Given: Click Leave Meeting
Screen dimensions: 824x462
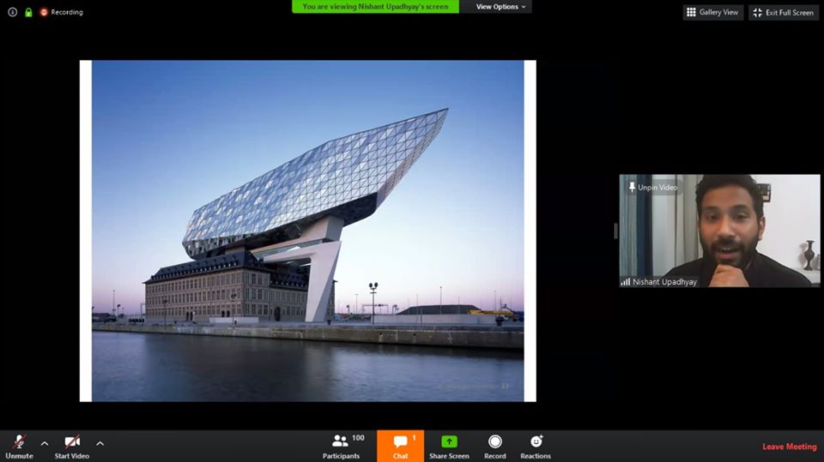Looking at the screenshot, I should click(790, 447).
